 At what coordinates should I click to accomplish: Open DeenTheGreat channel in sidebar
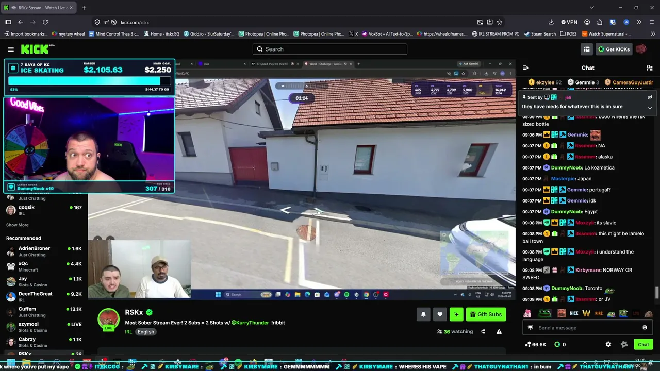[x=44, y=297]
